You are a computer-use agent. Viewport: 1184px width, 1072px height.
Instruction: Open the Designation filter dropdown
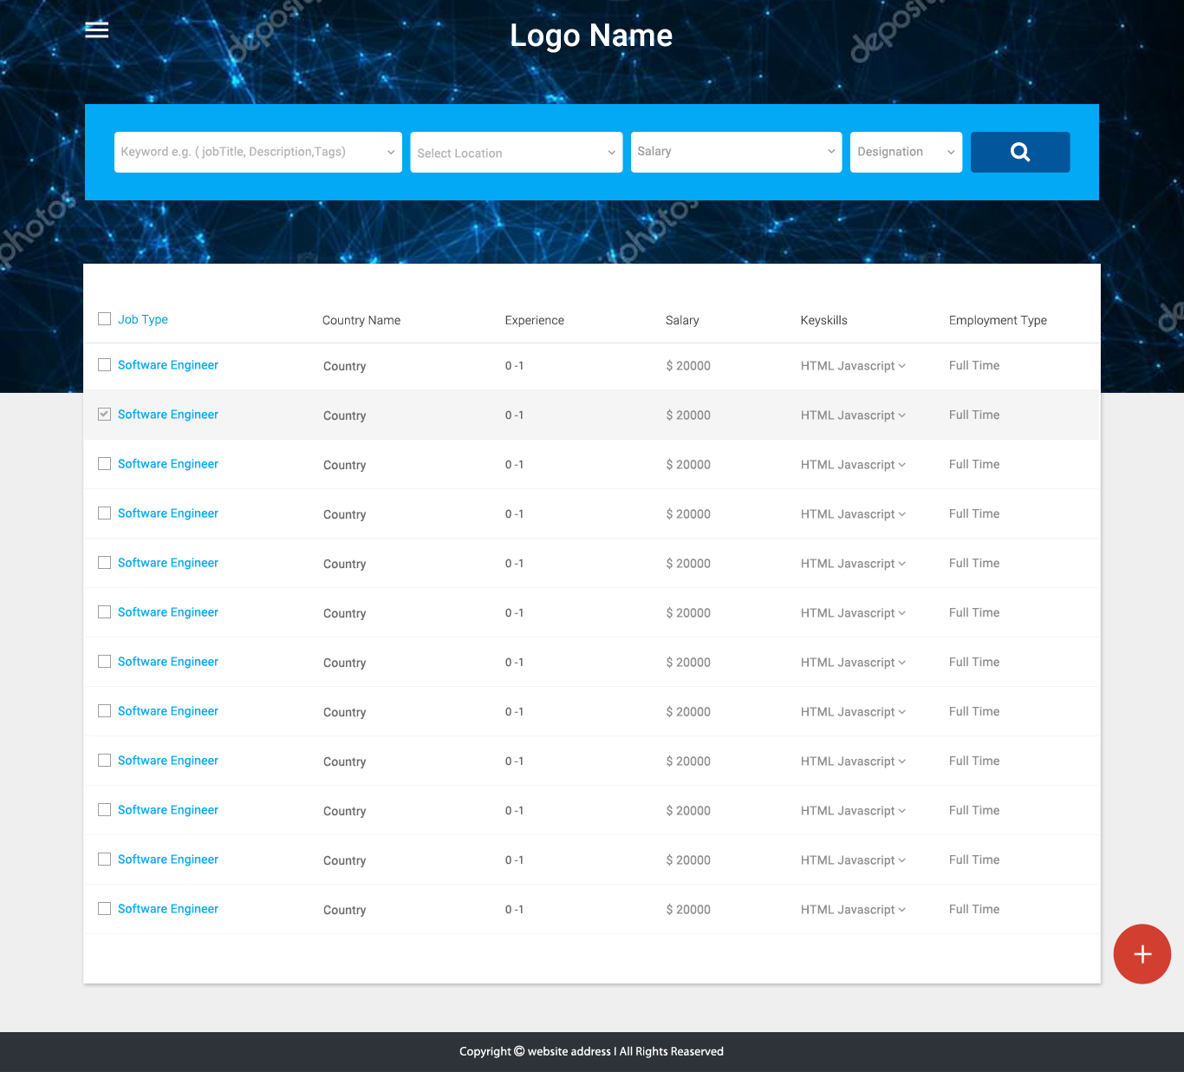(x=907, y=152)
